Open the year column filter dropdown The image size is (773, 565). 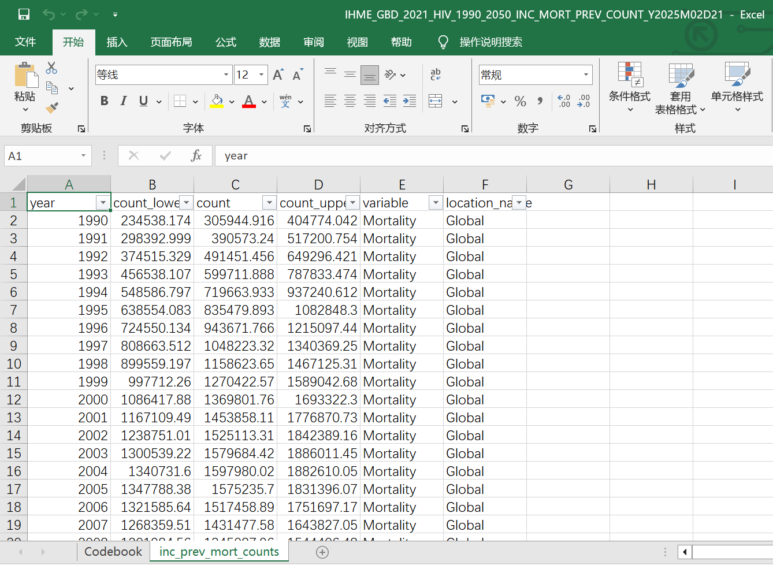(x=103, y=203)
